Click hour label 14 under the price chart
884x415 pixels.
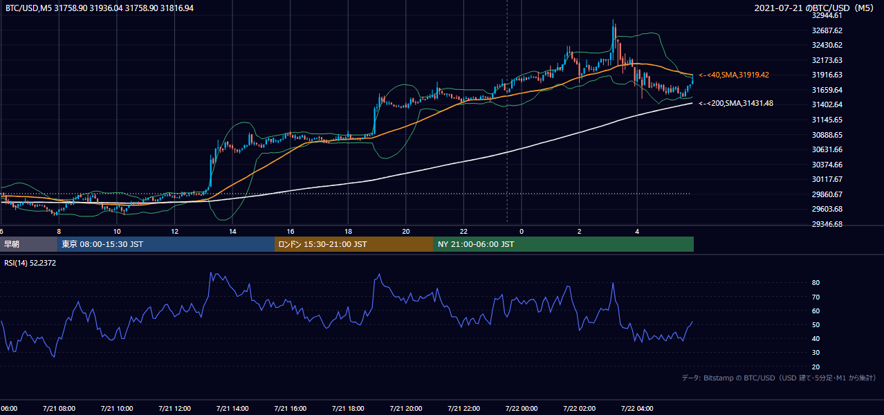pos(232,231)
